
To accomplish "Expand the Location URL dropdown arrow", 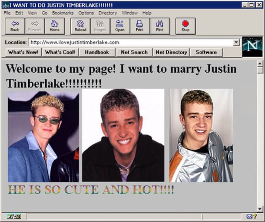I will click(236, 43).
